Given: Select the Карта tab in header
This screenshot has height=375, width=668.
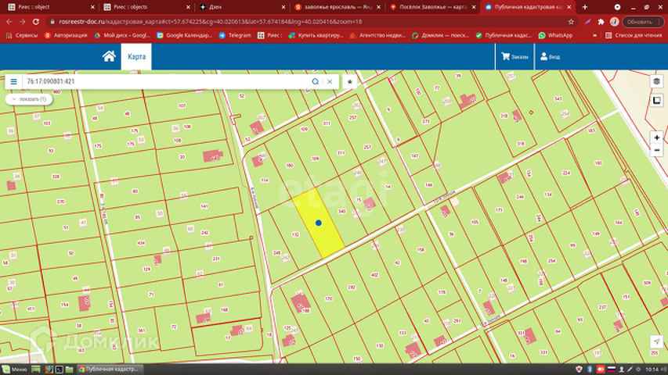Looking at the screenshot, I should [x=136, y=57].
